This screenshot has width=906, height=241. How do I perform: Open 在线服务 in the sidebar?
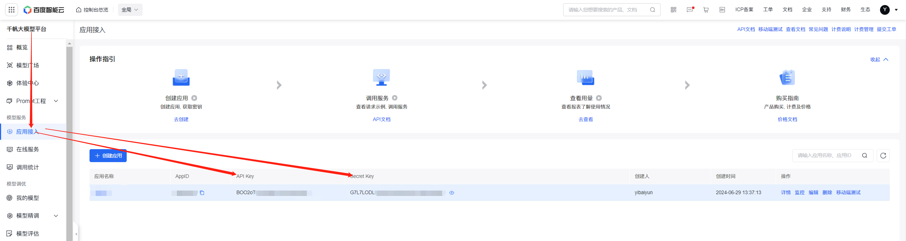pos(27,149)
